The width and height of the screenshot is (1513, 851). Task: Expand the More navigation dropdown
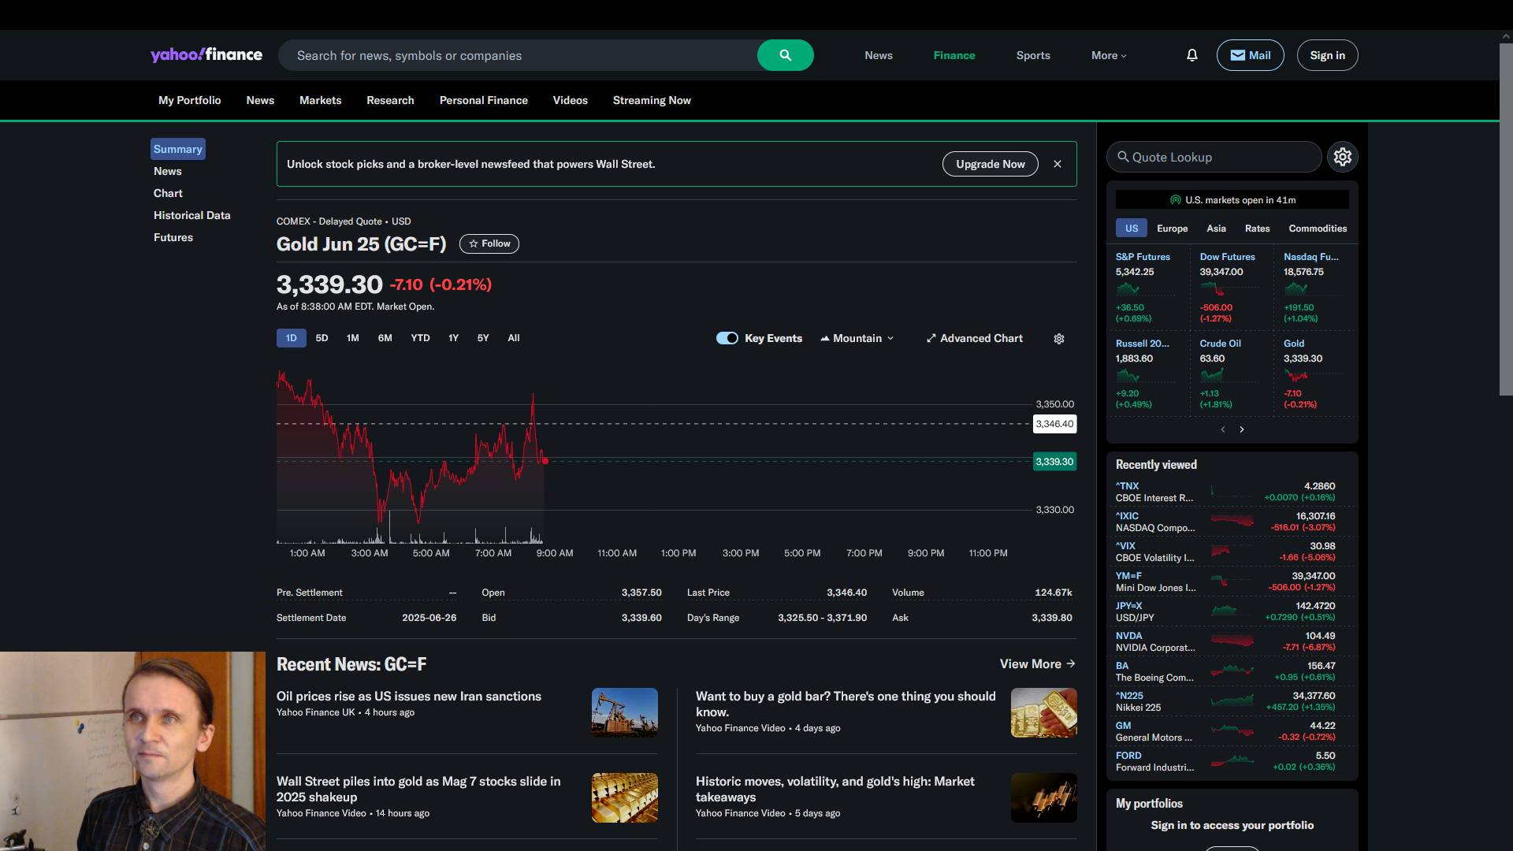1108,55
